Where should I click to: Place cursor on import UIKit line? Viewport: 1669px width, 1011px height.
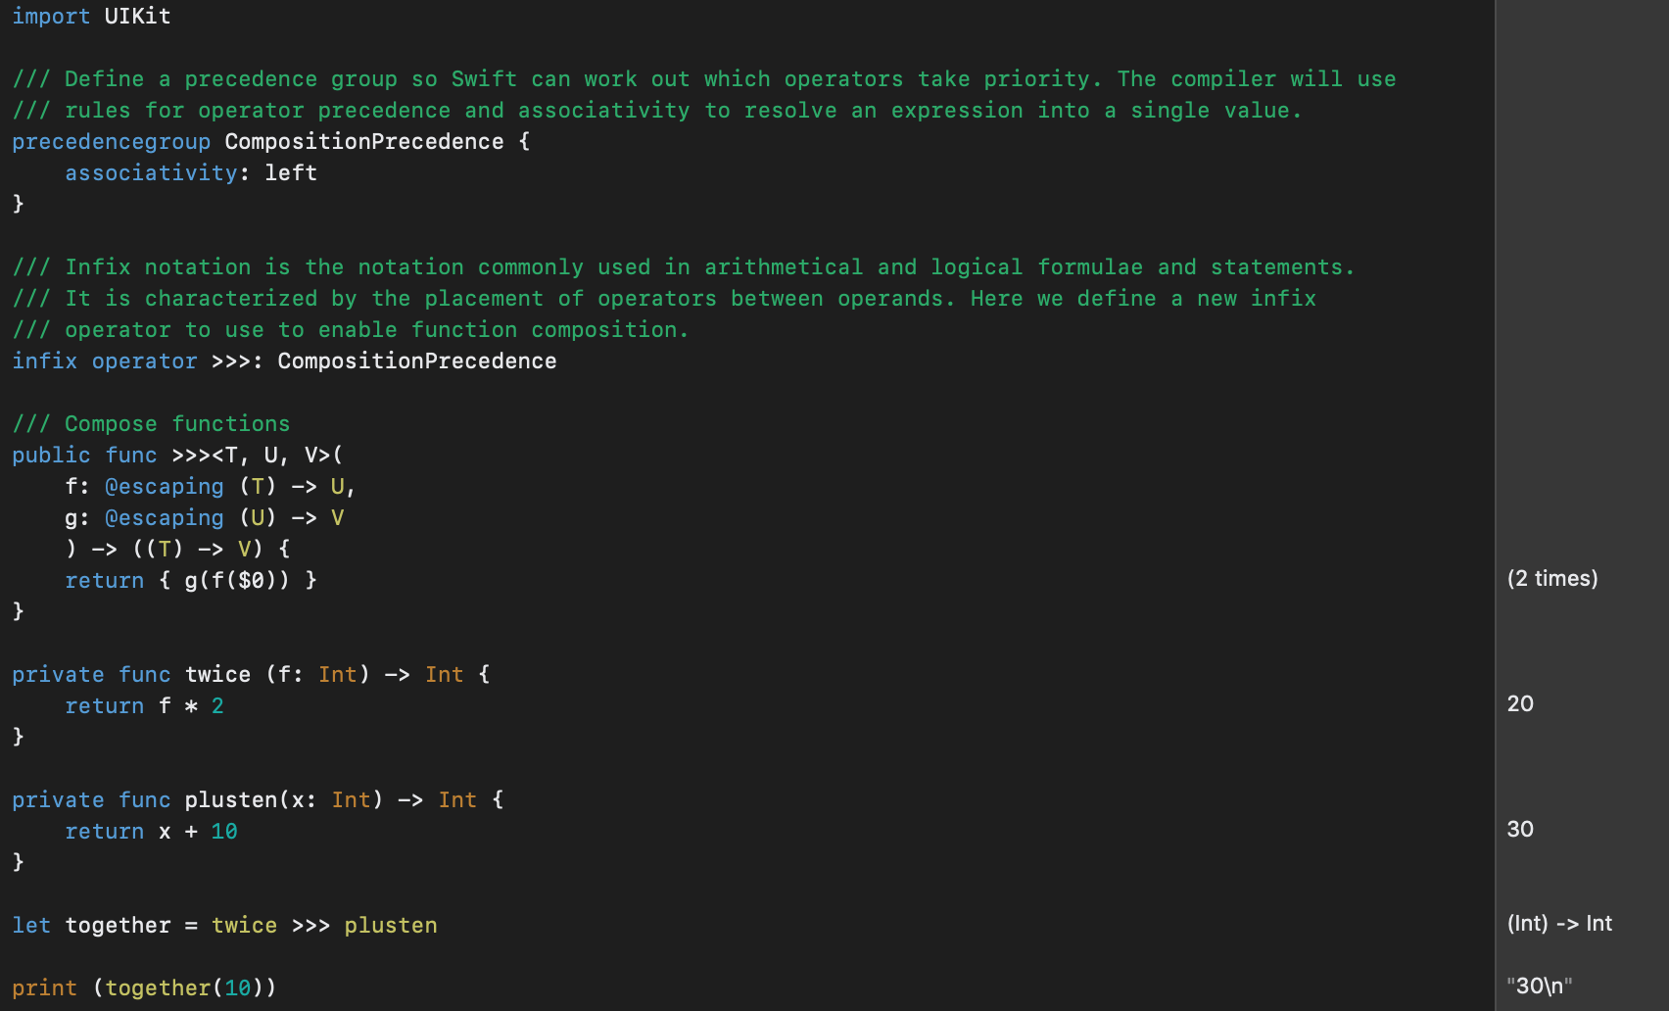coord(91,17)
